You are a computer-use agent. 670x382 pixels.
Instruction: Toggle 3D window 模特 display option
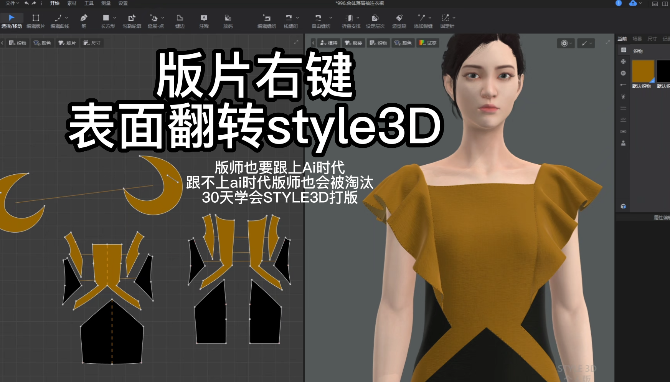click(329, 43)
